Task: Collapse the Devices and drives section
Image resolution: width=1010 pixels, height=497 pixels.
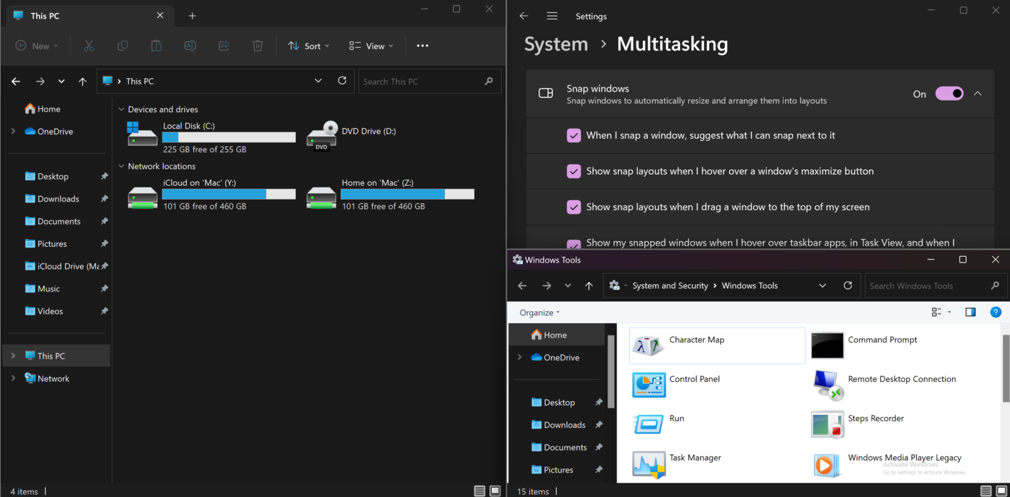Action: (x=121, y=109)
